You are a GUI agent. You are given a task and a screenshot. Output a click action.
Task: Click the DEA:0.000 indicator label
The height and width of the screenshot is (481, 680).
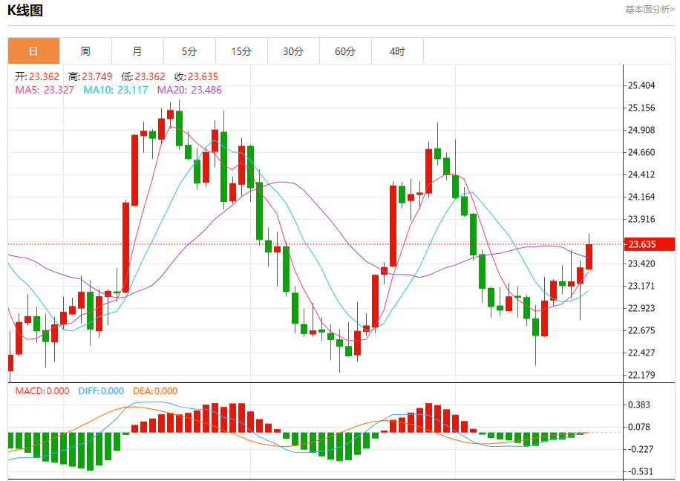pyautogui.click(x=155, y=391)
